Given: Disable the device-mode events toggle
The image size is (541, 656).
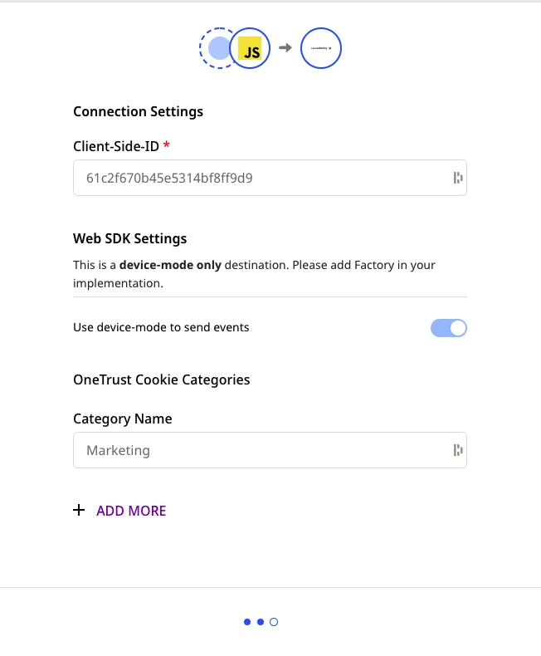Looking at the screenshot, I should pos(448,328).
